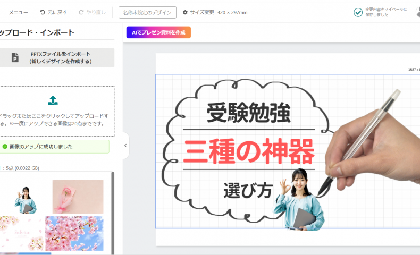The width and height of the screenshot is (420, 255).
Task: Select the 受験勉強 text on canvas
Action: pos(249,113)
